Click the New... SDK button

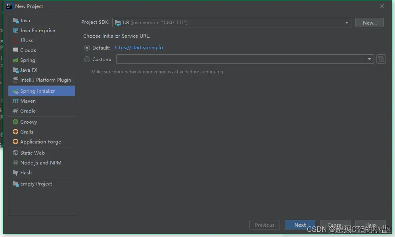(369, 23)
